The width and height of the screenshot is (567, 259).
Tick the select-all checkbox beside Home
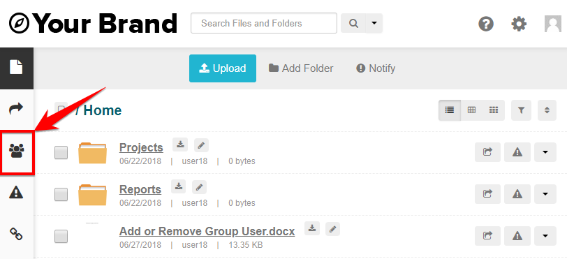[61, 108]
